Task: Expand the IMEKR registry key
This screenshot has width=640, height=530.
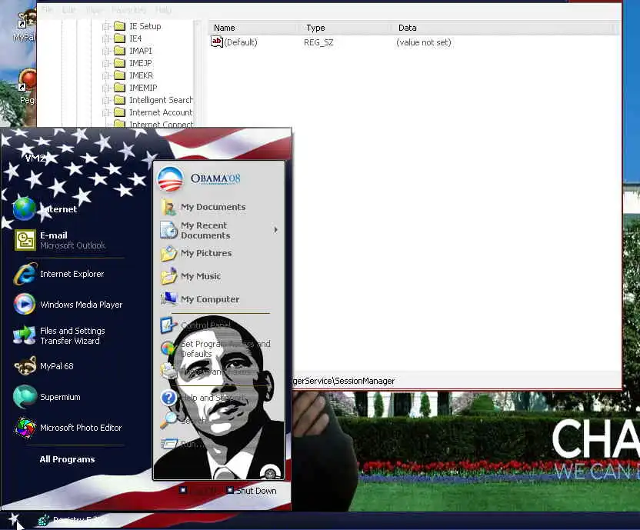Action: tap(105, 75)
